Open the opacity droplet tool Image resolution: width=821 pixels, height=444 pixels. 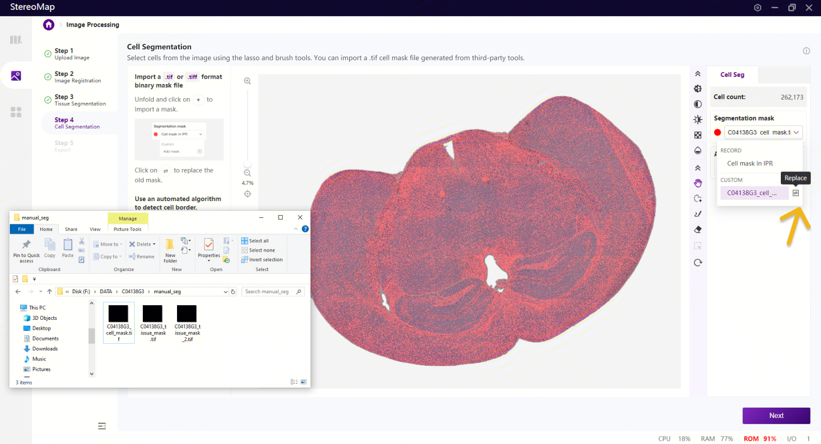point(698,151)
